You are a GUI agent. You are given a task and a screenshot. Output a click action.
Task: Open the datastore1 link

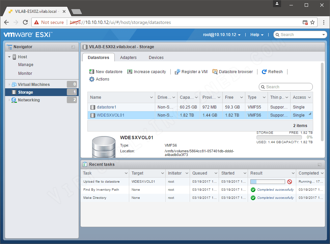107,107
